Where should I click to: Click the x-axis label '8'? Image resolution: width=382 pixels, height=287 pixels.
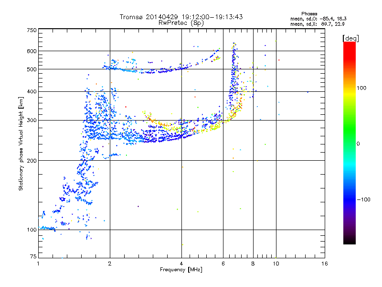coord(253,264)
